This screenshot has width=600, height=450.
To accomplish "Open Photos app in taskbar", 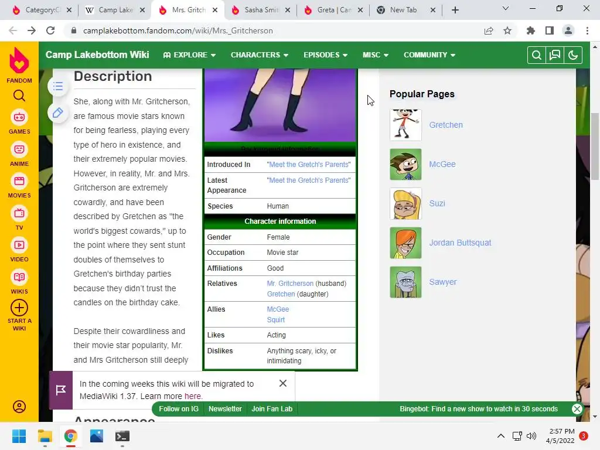I will 97,436.
